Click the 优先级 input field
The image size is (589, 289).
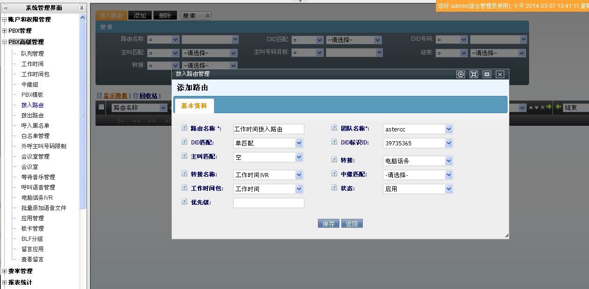[x=268, y=203]
